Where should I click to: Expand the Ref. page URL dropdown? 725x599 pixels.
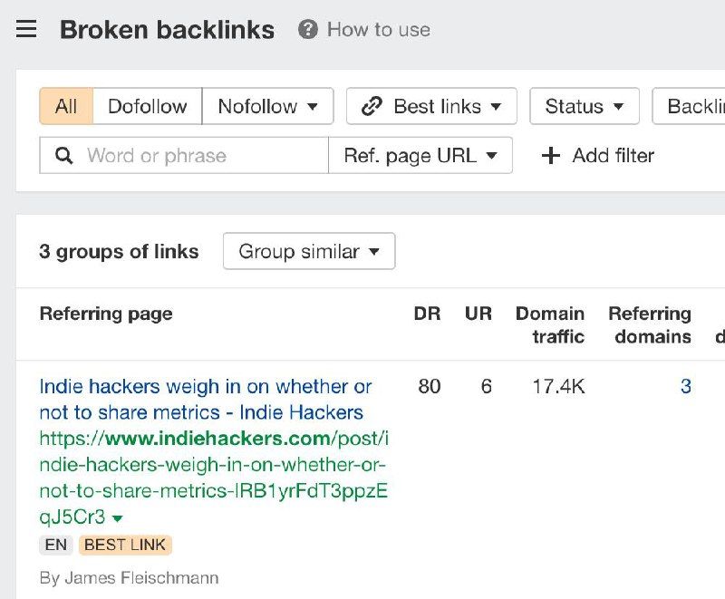point(420,155)
